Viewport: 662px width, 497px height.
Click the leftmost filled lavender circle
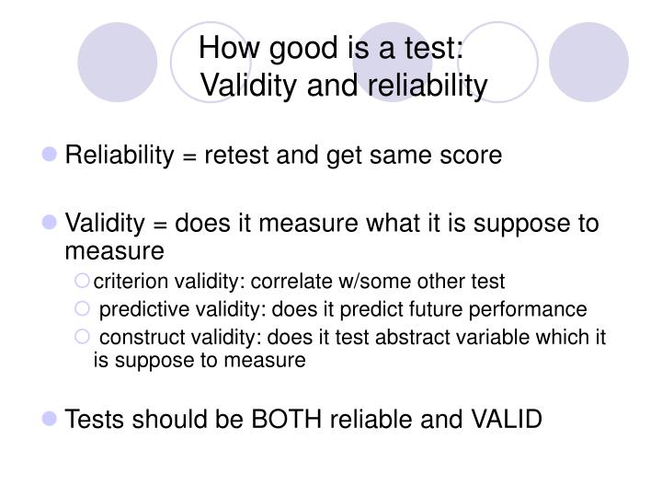[118, 63]
